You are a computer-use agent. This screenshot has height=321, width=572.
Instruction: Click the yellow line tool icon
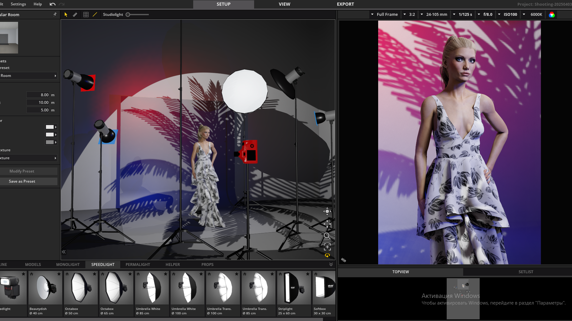[95, 15]
